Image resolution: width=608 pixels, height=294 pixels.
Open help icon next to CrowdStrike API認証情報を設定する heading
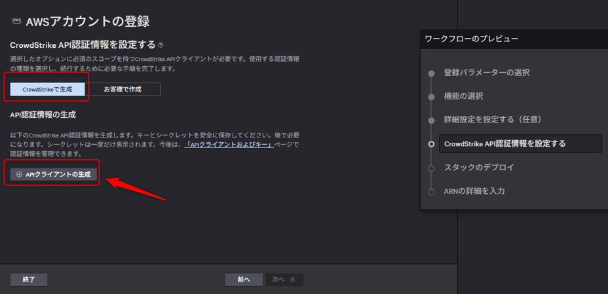161,45
